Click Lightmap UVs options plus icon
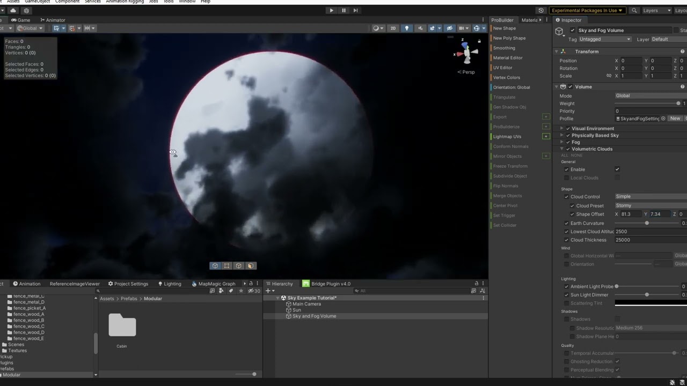Viewport: 687px width, 386px height. (x=546, y=136)
